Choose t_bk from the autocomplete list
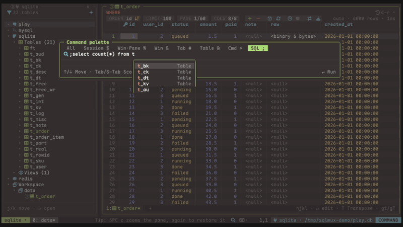403x227 pixels. (x=165, y=66)
